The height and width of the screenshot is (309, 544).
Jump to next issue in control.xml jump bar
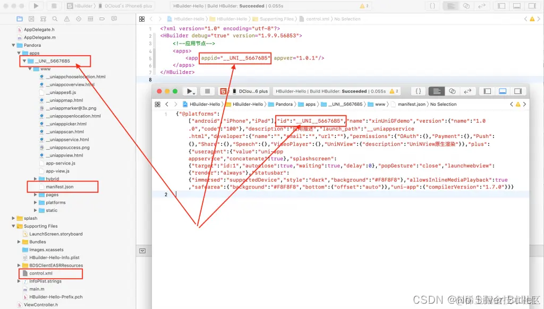point(539,19)
